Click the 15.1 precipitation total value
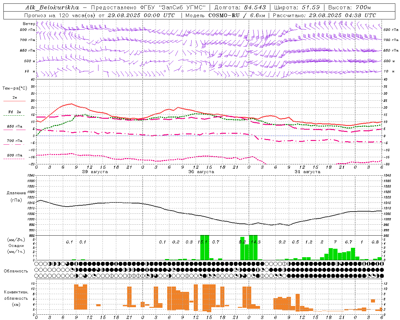Viewport: 400px width, 320px height. point(202,242)
